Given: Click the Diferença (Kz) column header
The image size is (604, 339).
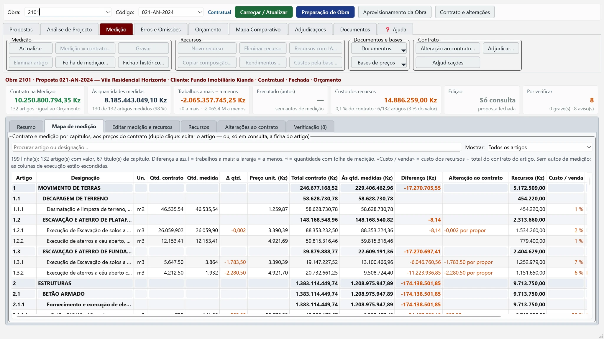Looking at the screenshot, I should coord(418,178).
